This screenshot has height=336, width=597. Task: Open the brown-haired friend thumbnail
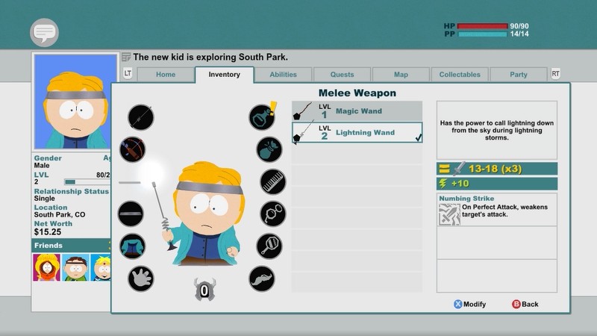click(75, 267)
